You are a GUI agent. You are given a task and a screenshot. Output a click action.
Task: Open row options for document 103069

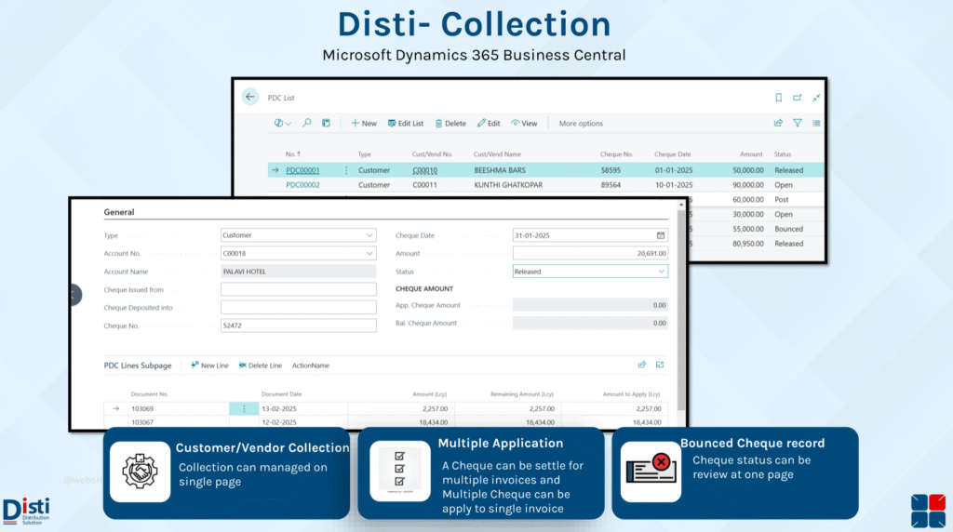coord(244,408)
